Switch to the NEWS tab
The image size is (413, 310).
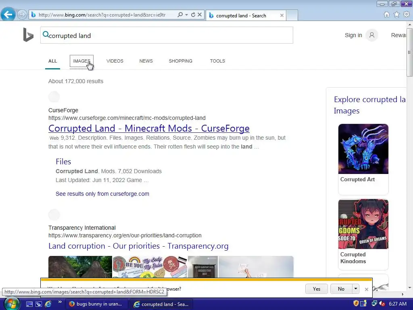[x=146, y=61]
